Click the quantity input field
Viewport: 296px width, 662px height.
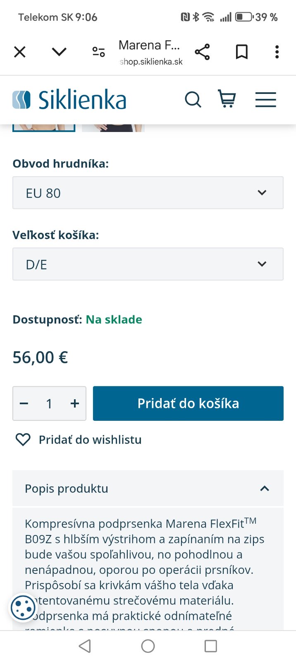(49, 403)
